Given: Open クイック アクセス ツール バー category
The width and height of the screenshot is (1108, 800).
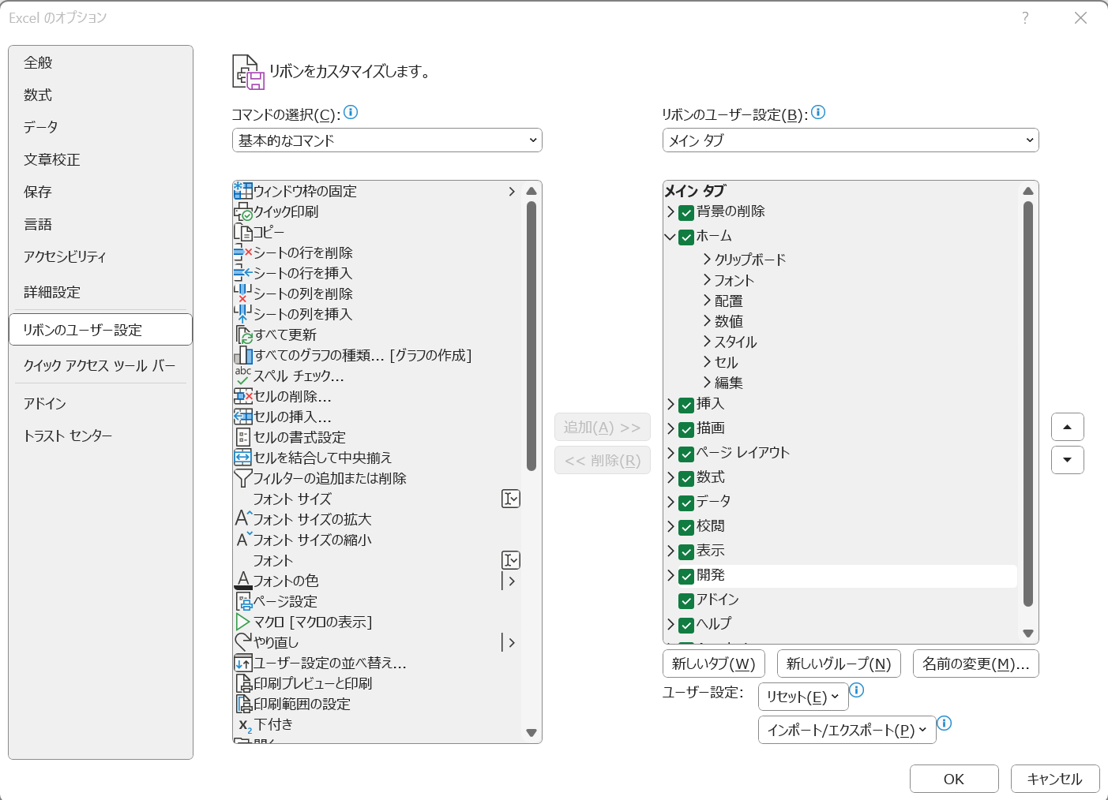Looking at the screenshot, I should pyautogui.click(x=100, y=365).
